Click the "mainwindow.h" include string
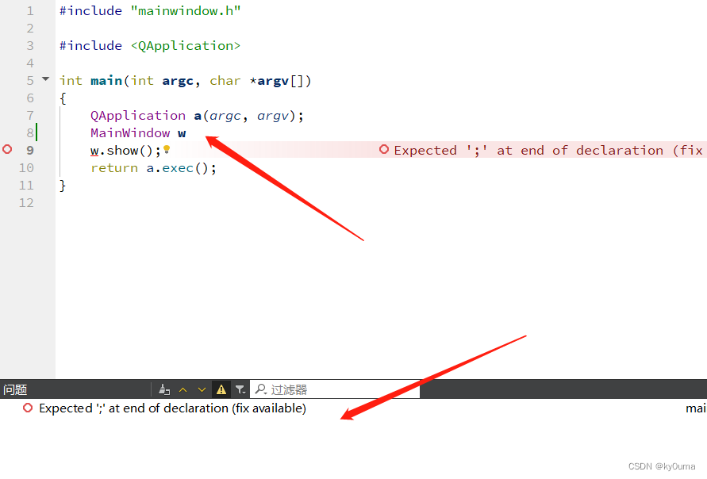Image resolution: width=707 pixels, height=479 pixels. point(186,11)
